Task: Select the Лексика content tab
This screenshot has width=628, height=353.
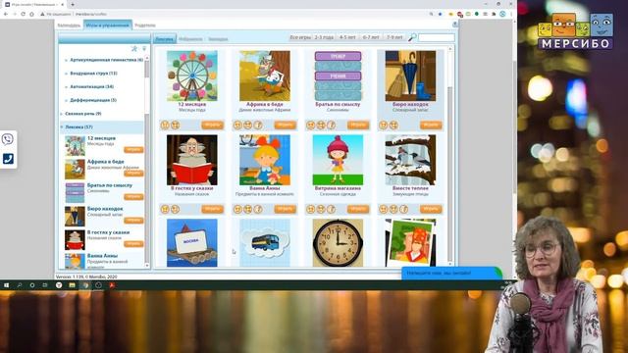Action: pos(164,39)
